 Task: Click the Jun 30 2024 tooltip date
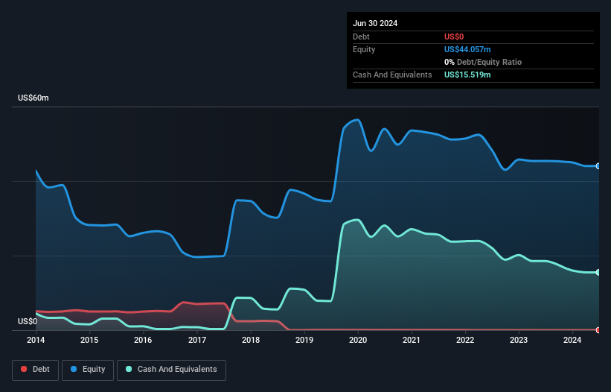375,23
